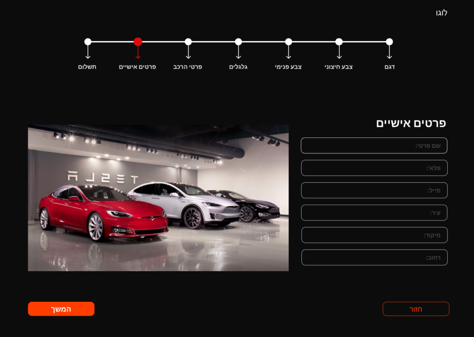Screen dimensions: 474x337
Task: Click into the מייל input field
Action: click(374, 190)
